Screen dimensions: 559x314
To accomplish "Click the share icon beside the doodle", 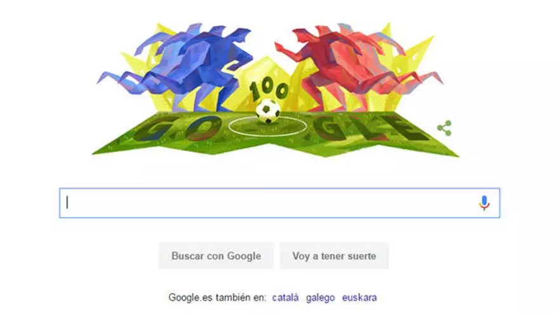I will pos(444,128).
